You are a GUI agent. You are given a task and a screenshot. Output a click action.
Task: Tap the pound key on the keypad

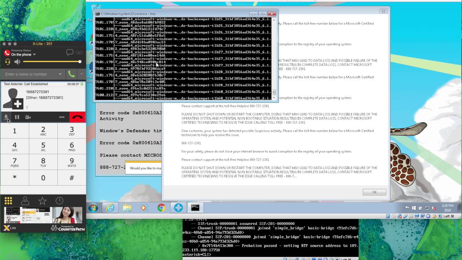click(x=71, y=178)
